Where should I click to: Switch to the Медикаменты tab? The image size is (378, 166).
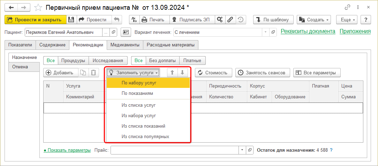tap(125, 45)
